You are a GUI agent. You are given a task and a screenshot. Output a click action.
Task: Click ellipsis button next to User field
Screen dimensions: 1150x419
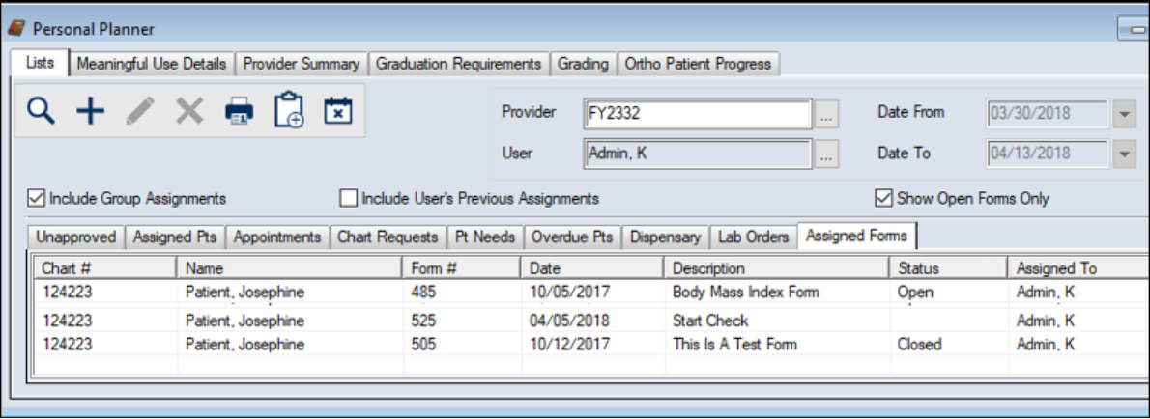point(825,154)
